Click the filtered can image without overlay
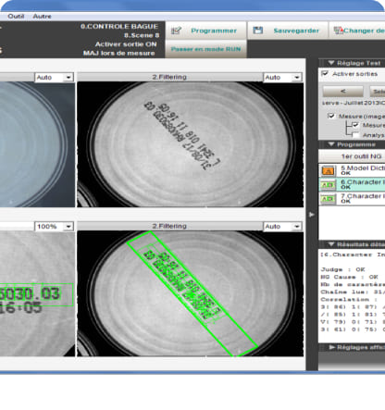 point(190,144)
